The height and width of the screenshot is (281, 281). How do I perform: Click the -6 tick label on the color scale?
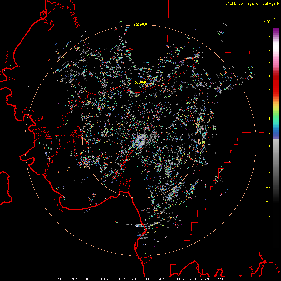[x=268, y=215]
